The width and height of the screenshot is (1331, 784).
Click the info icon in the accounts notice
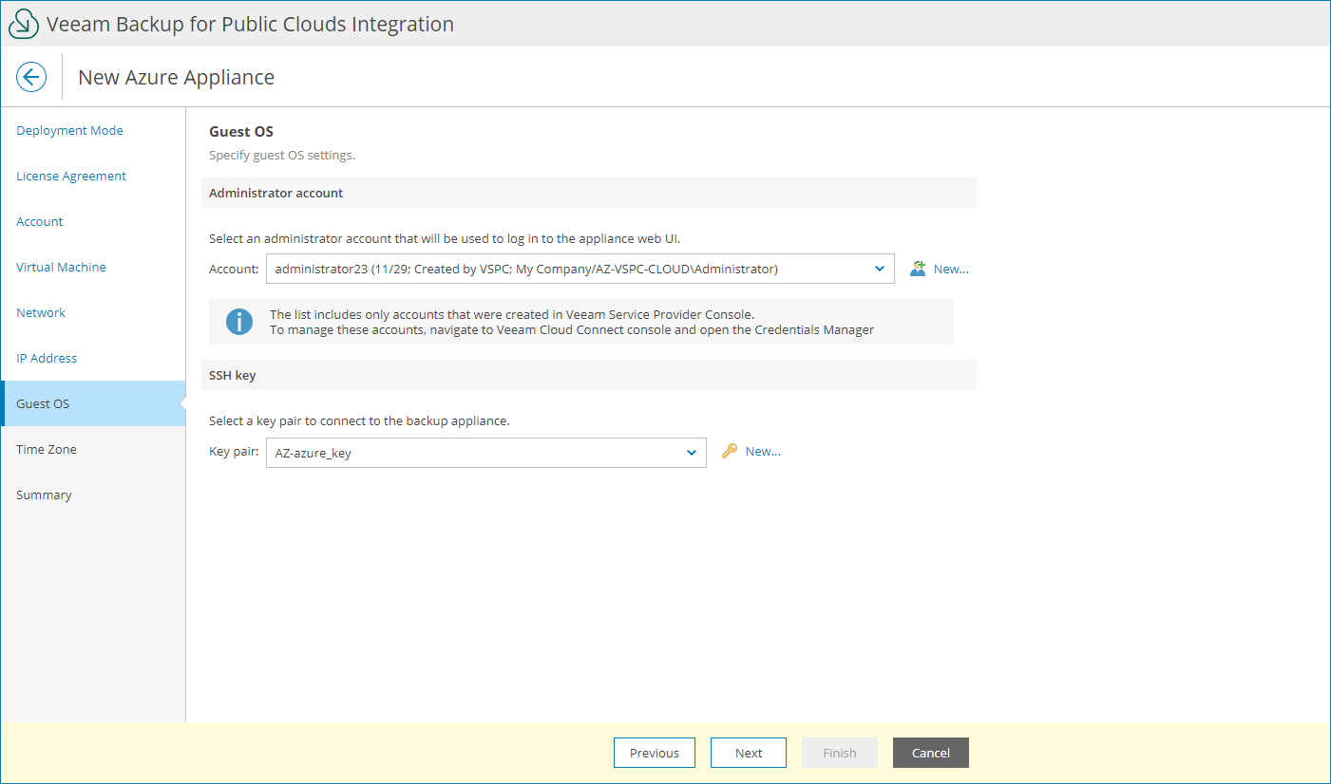238,322
